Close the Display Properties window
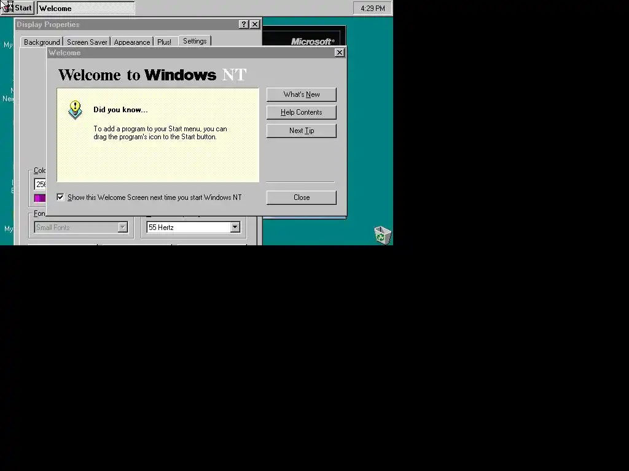 [255, 25]
